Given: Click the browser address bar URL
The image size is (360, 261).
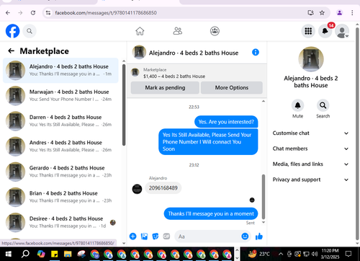Looking at the screenshot, I should pyautogui.click(x=106, y=13).
